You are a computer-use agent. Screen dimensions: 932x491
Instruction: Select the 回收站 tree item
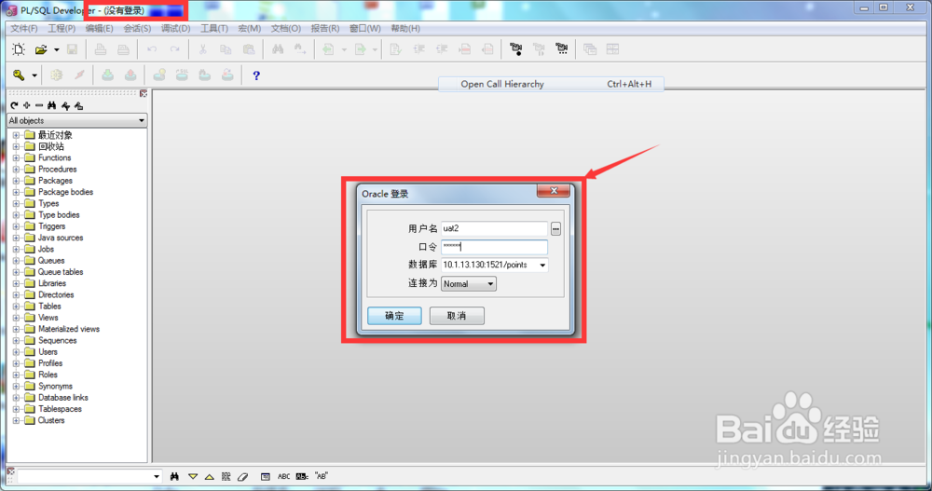51,146
